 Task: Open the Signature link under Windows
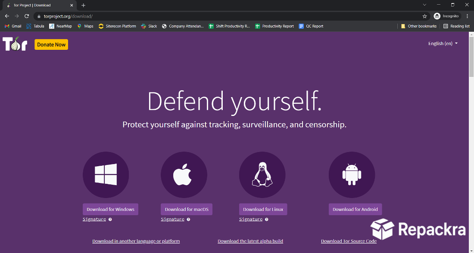click(94, 219)
